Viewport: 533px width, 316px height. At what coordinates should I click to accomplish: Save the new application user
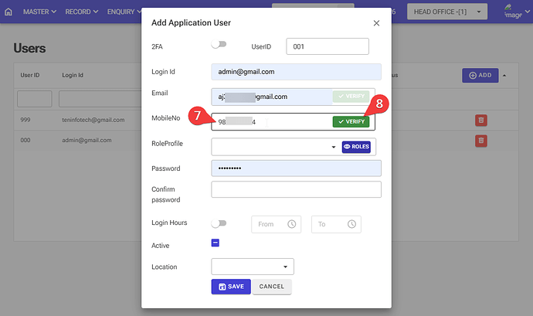pos(230,286)
